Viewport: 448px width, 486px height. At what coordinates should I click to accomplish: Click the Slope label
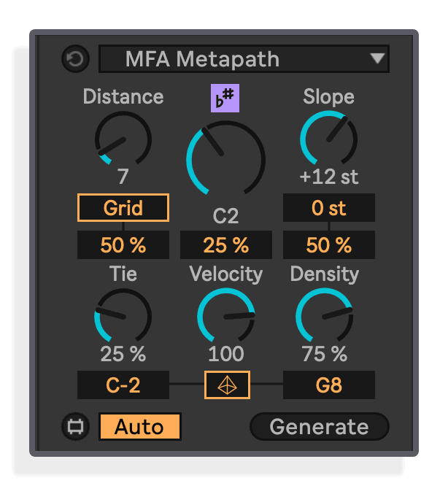click(329, 97)
